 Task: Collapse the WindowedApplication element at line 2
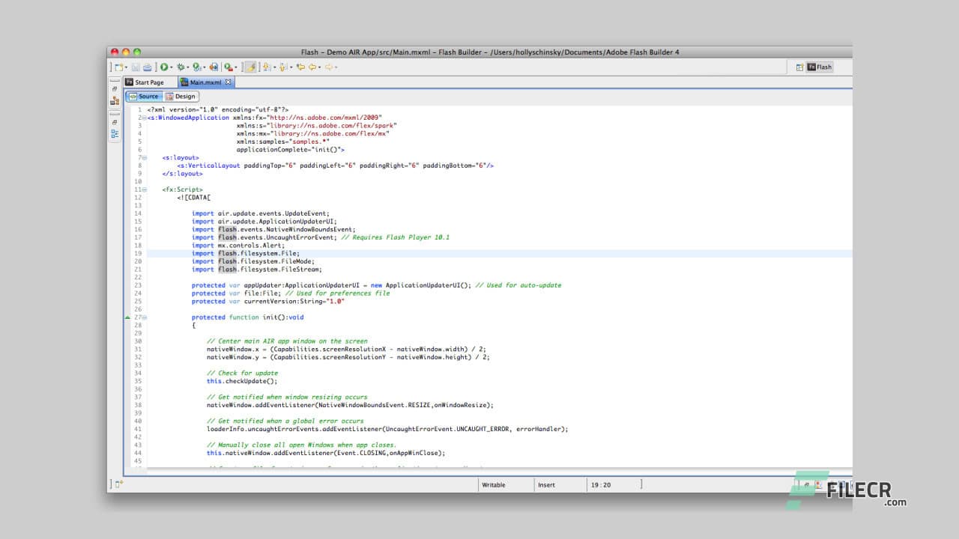pos(142,118)
